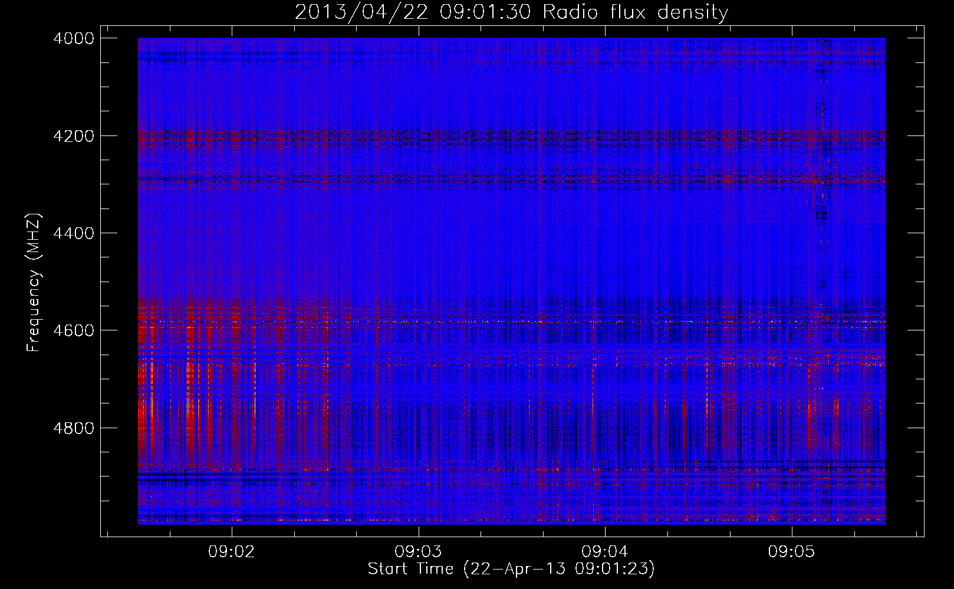Screen dimensions: 954x589
Task: Select the 4800 frequency tick label
Action: pos(74,428)
